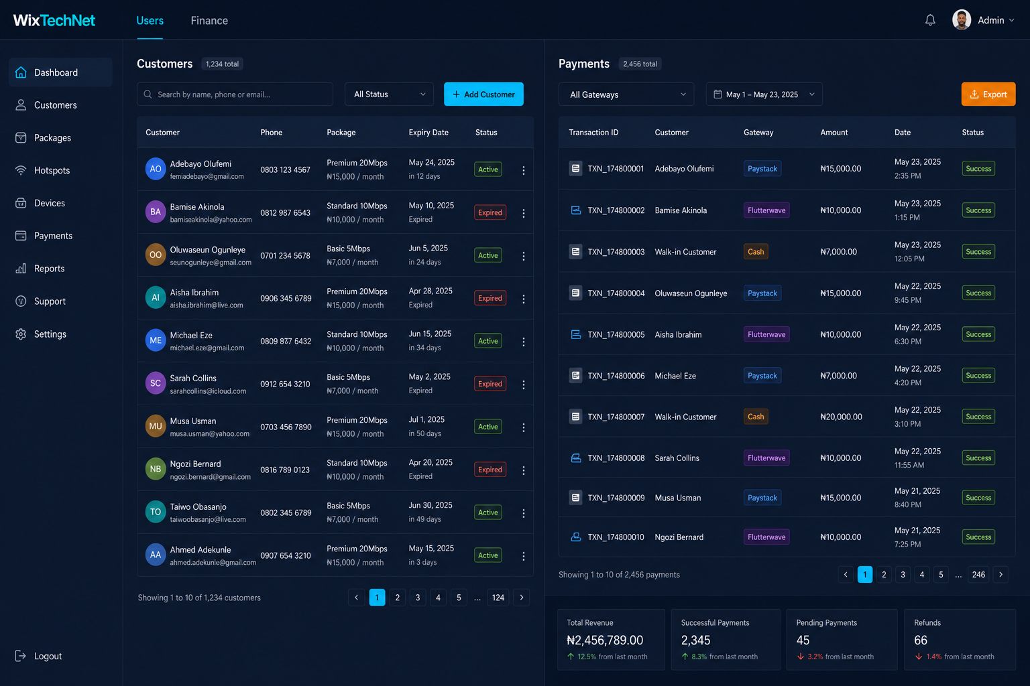Click the Add Customer button
This screenshot has height=686, width=1030.
(x=483, y=94)
